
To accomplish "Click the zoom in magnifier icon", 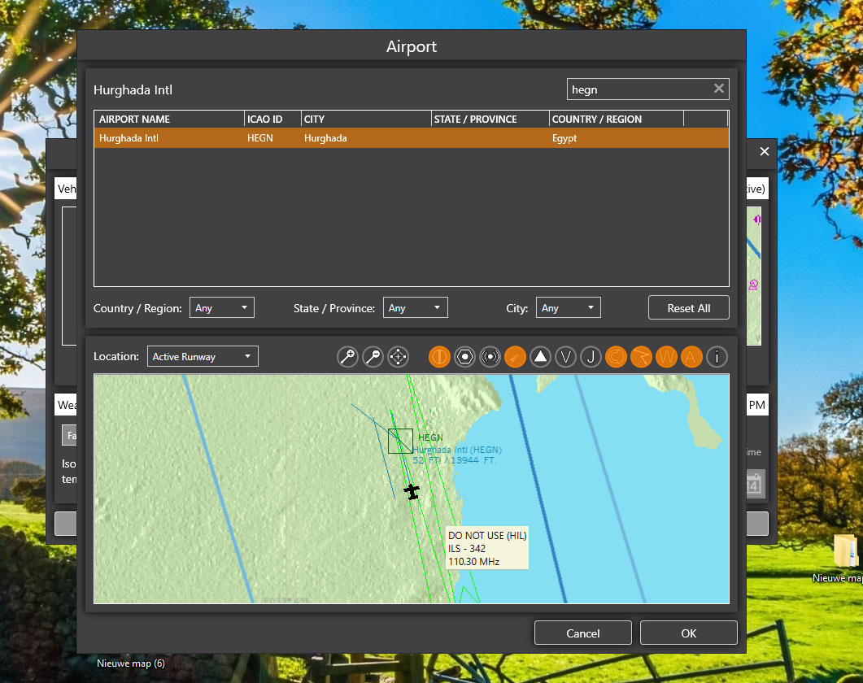I will tap(348, 357).
